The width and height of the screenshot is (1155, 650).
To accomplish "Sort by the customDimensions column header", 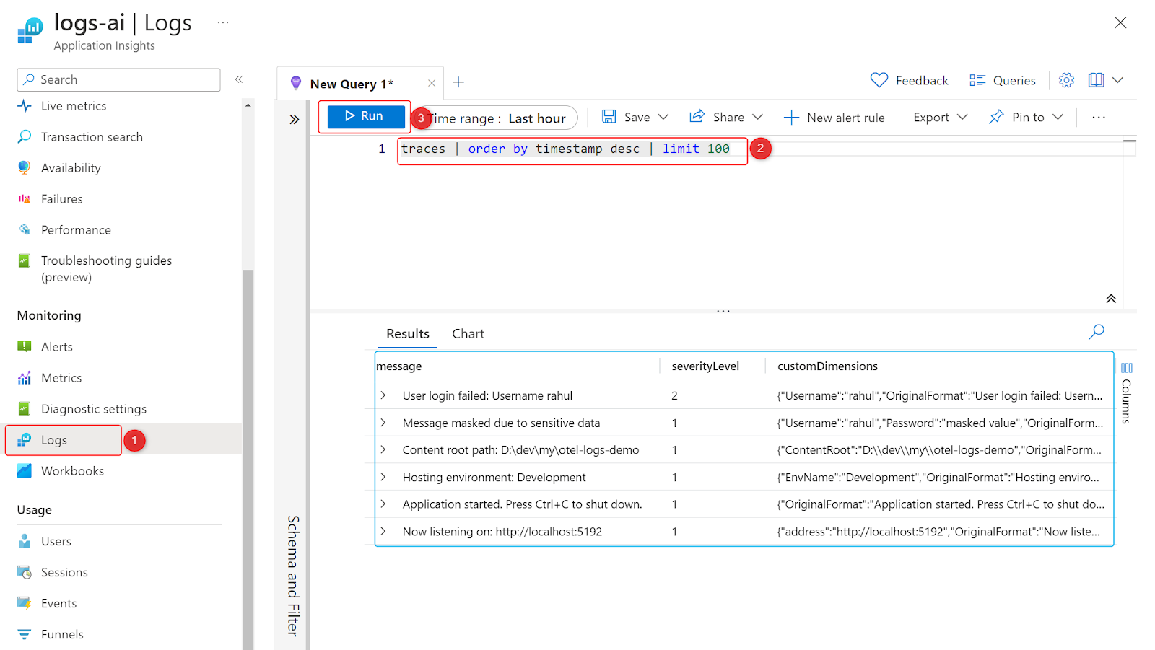I will click(x=827, y=366).
